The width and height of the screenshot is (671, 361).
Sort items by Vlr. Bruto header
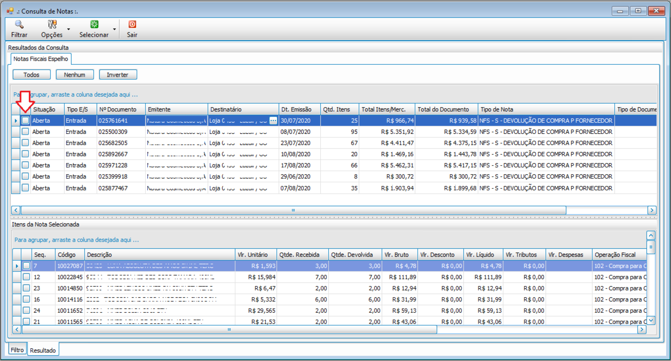[400, 255]
